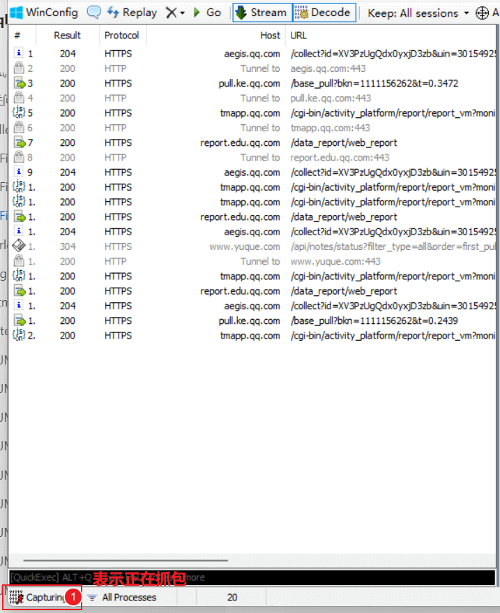Viewport: 500px width, 613px height.
Task: Select session 2 lock tunnel icon
Action: point(19,68)
